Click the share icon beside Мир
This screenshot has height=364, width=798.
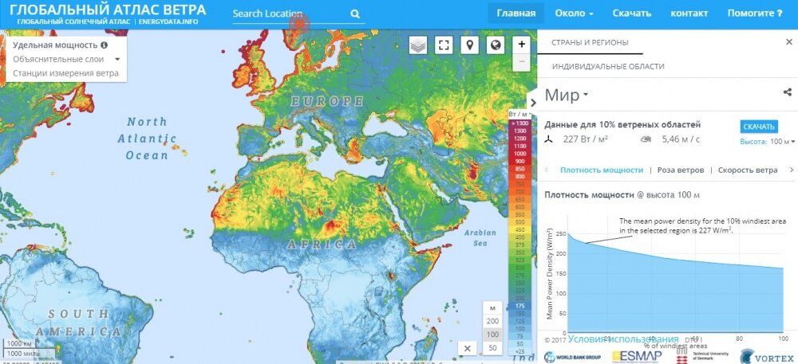tap(788, 92)
